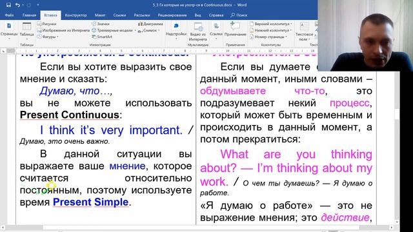413x232 pixels.
Task: Click the blue italic 'Думаю, что…' phrase
Action: (x=76, y=92)
